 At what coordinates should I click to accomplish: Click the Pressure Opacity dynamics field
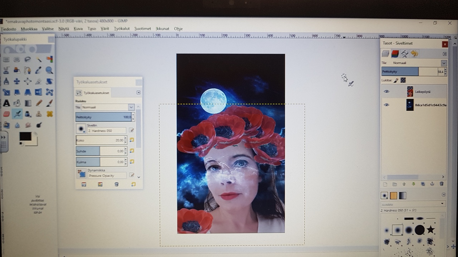pyautogui.click(x=107, y=176)
